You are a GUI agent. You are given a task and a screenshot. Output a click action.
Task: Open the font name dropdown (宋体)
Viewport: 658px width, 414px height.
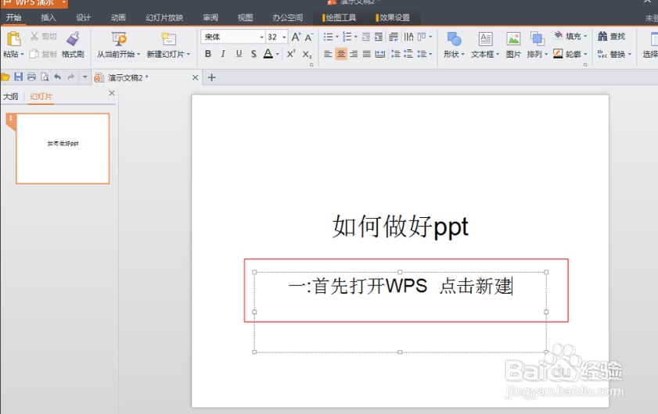(261, 37)
